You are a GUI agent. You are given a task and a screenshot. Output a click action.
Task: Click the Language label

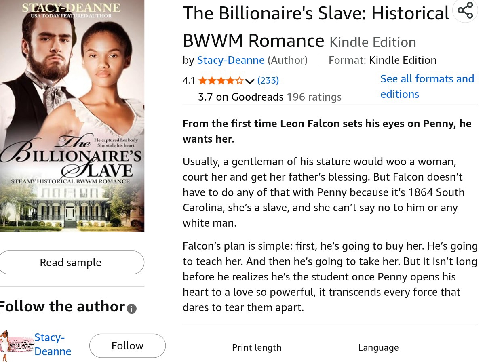[x=378, y=347]
